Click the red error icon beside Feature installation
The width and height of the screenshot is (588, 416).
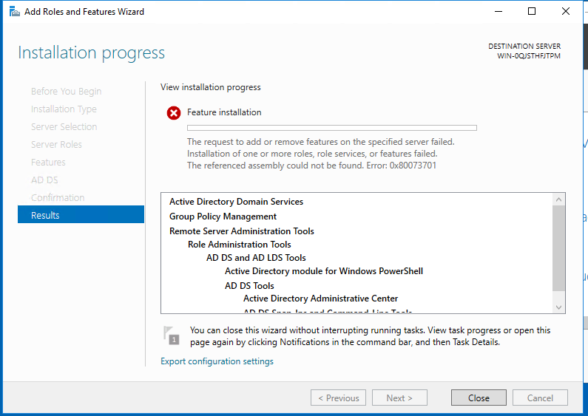click(x=174, y=113)
